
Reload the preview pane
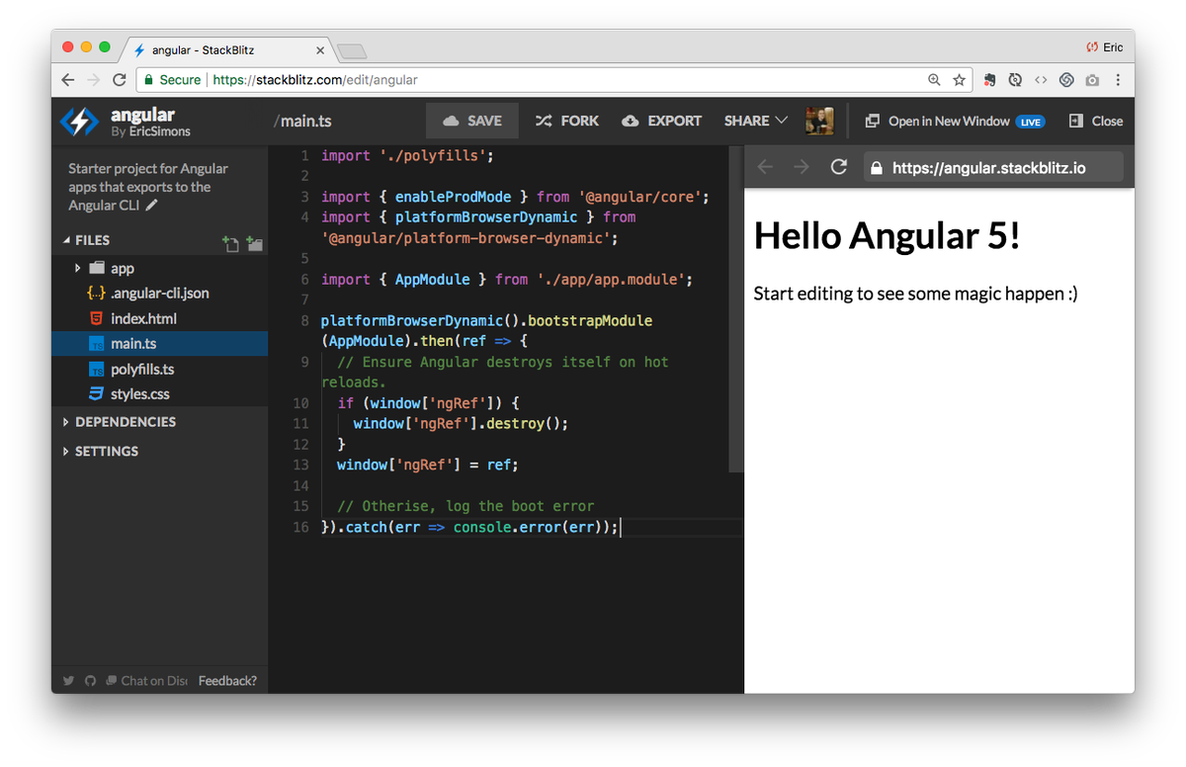point(838,167)
